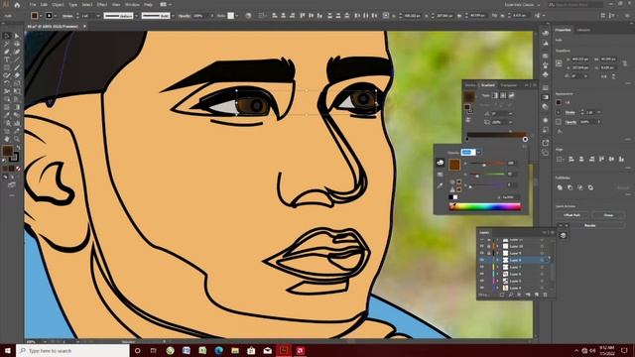The width and height of the screenshot is (635, 357).
Task: Open the Window menu
Action: pyautogui.click(x=132, y=5)
